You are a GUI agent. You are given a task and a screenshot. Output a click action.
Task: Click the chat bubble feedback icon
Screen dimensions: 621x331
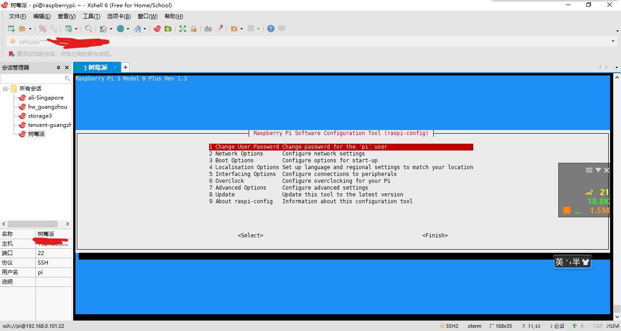point(282,29)
